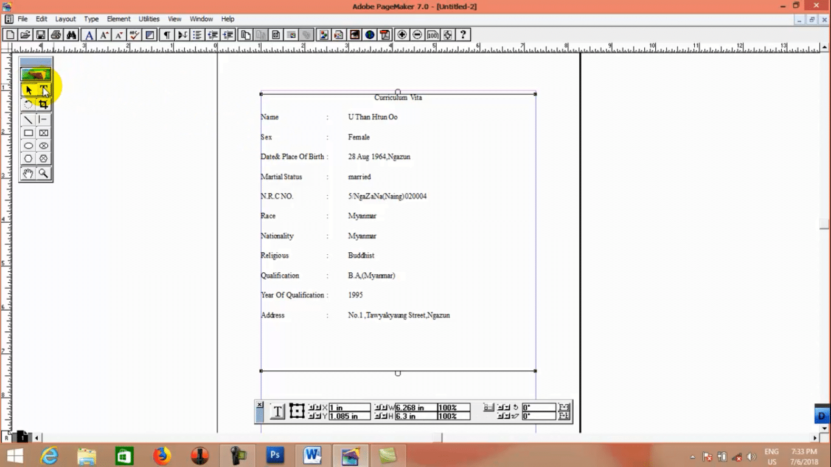
Task: Click the Fit in Window toolbar icon
Action: click(447, 35)
